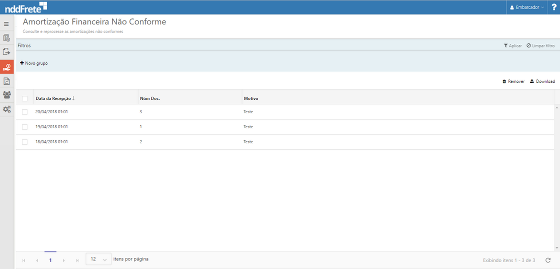
Task: Click the Download button
Action: tap(542, 81)
